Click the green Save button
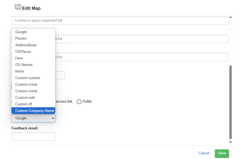The height and width of the screenshot is (159, 252). (x=222, y=154)
